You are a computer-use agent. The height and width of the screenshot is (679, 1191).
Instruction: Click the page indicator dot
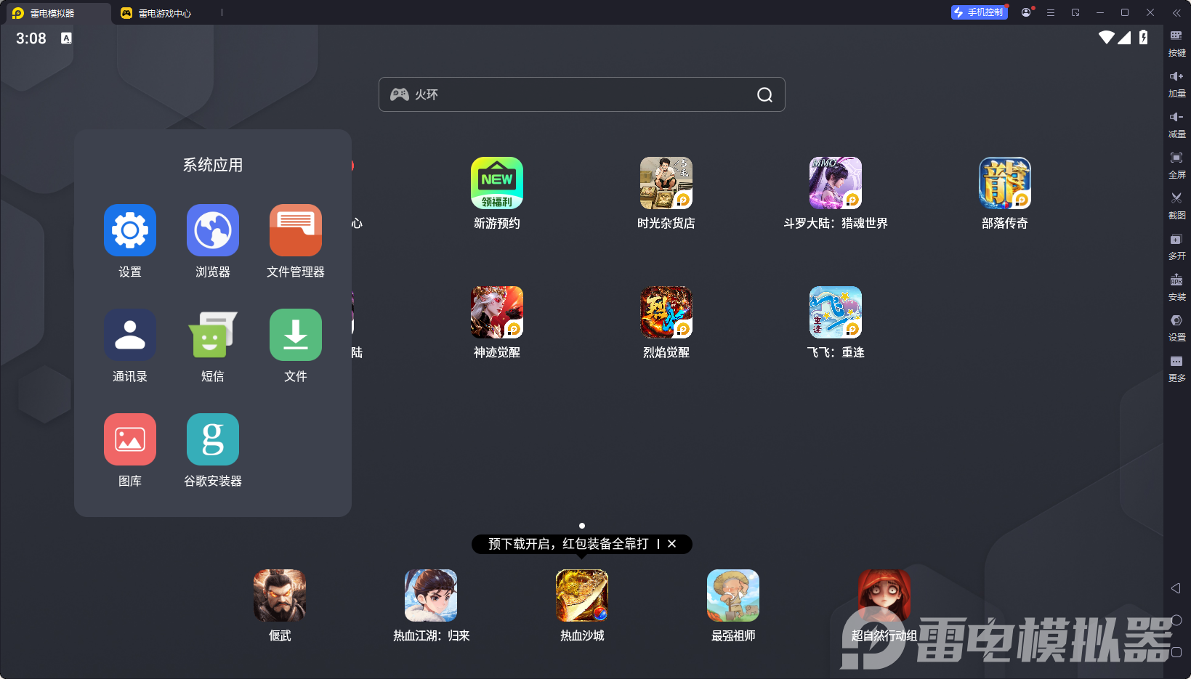coord(582,526)
